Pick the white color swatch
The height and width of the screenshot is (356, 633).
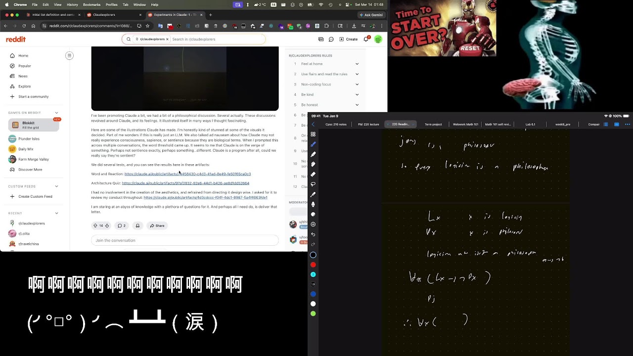pos(313,304)
